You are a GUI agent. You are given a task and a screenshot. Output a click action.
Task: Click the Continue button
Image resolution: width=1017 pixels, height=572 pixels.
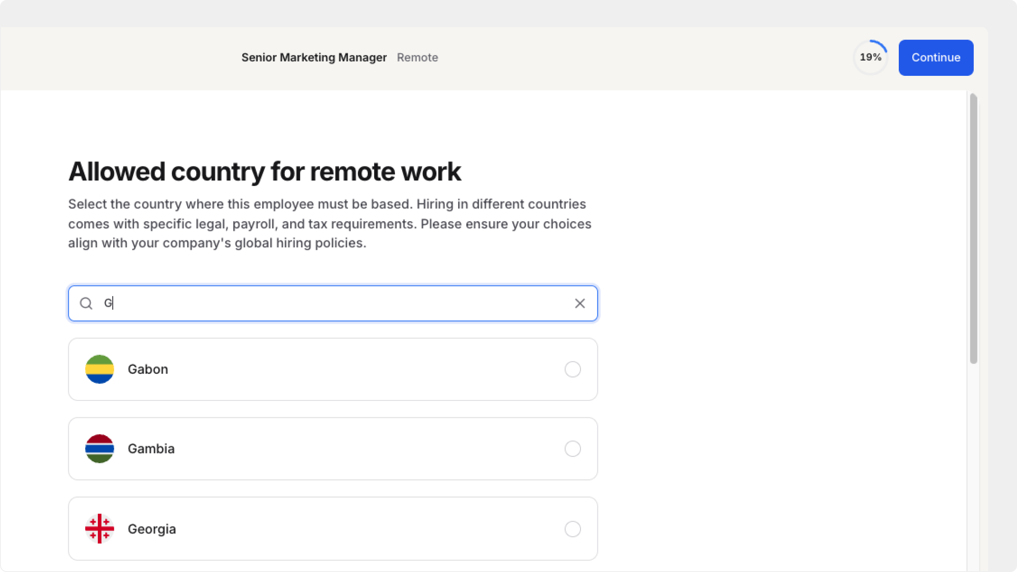pyautogui.click(x=936, y=58)
